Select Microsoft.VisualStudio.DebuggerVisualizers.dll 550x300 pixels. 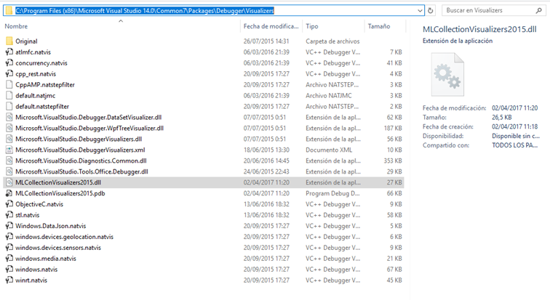[79, 139]
